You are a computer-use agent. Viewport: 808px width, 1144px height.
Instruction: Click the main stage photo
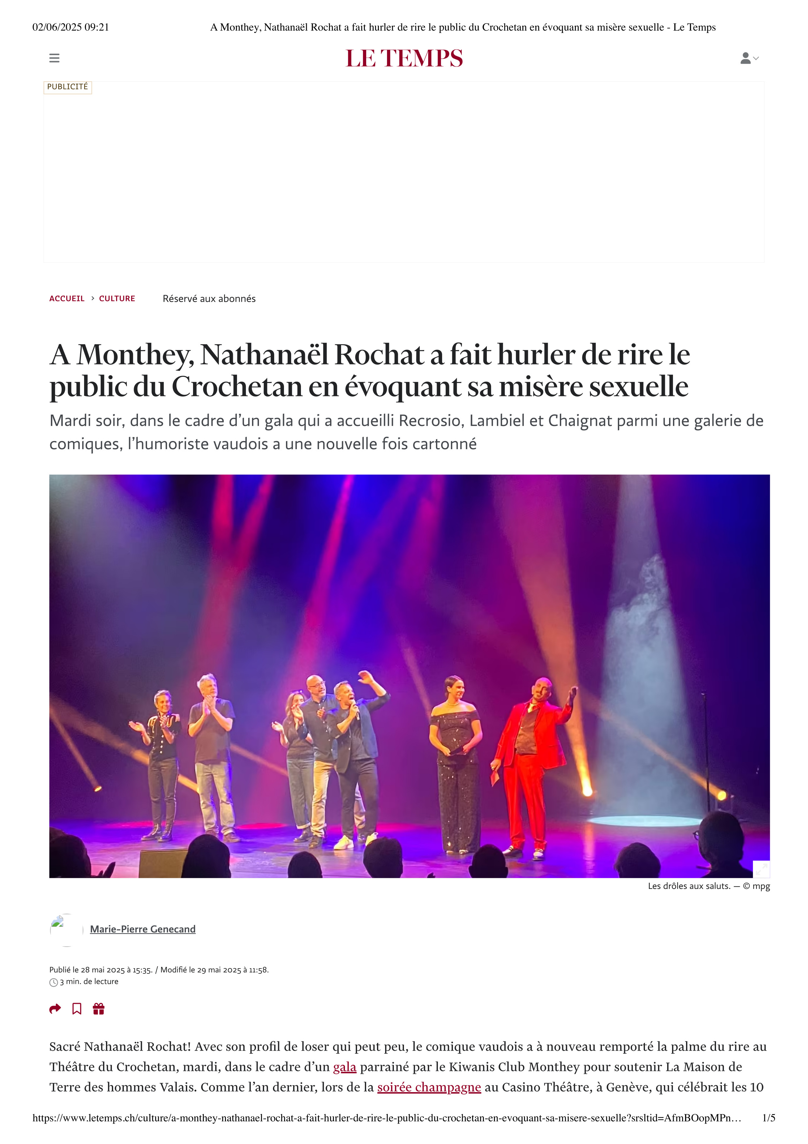(410, 676)
